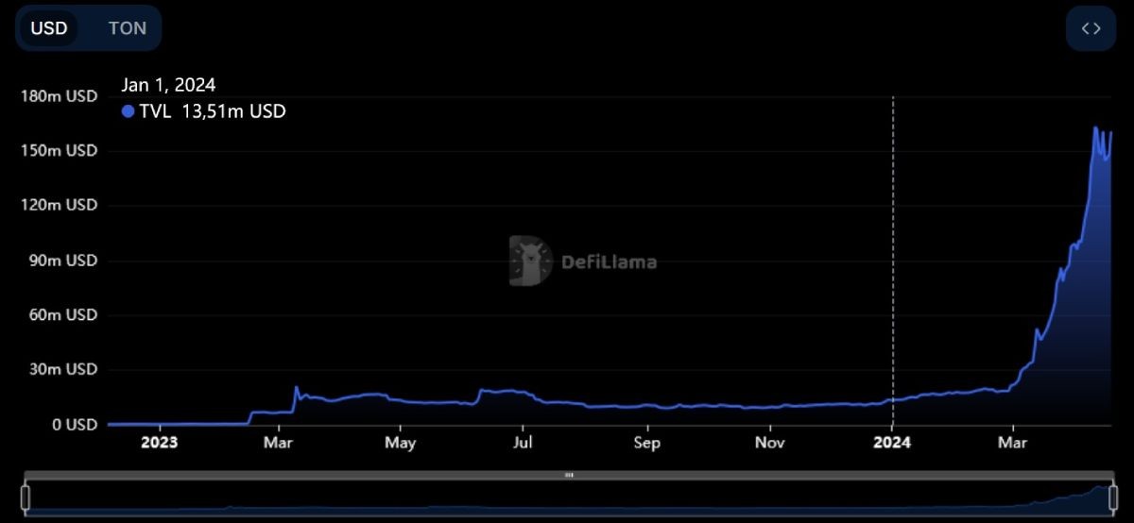Switch chart denomination to TON
The image size is (1134, 523).
pyautogui.click(x=128, y=28)
